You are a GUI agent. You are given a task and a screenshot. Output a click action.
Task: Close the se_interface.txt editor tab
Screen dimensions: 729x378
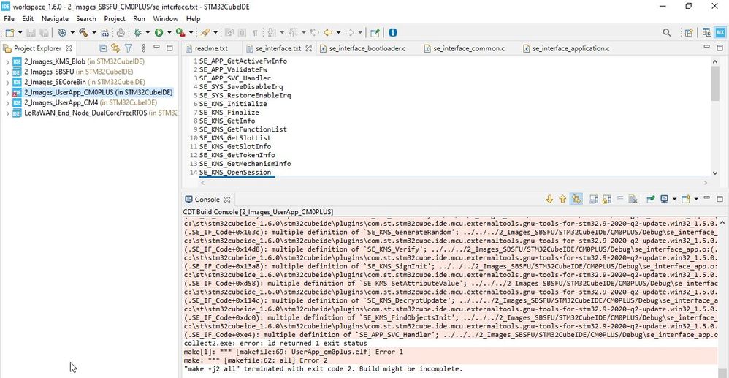tap(309, 48)
